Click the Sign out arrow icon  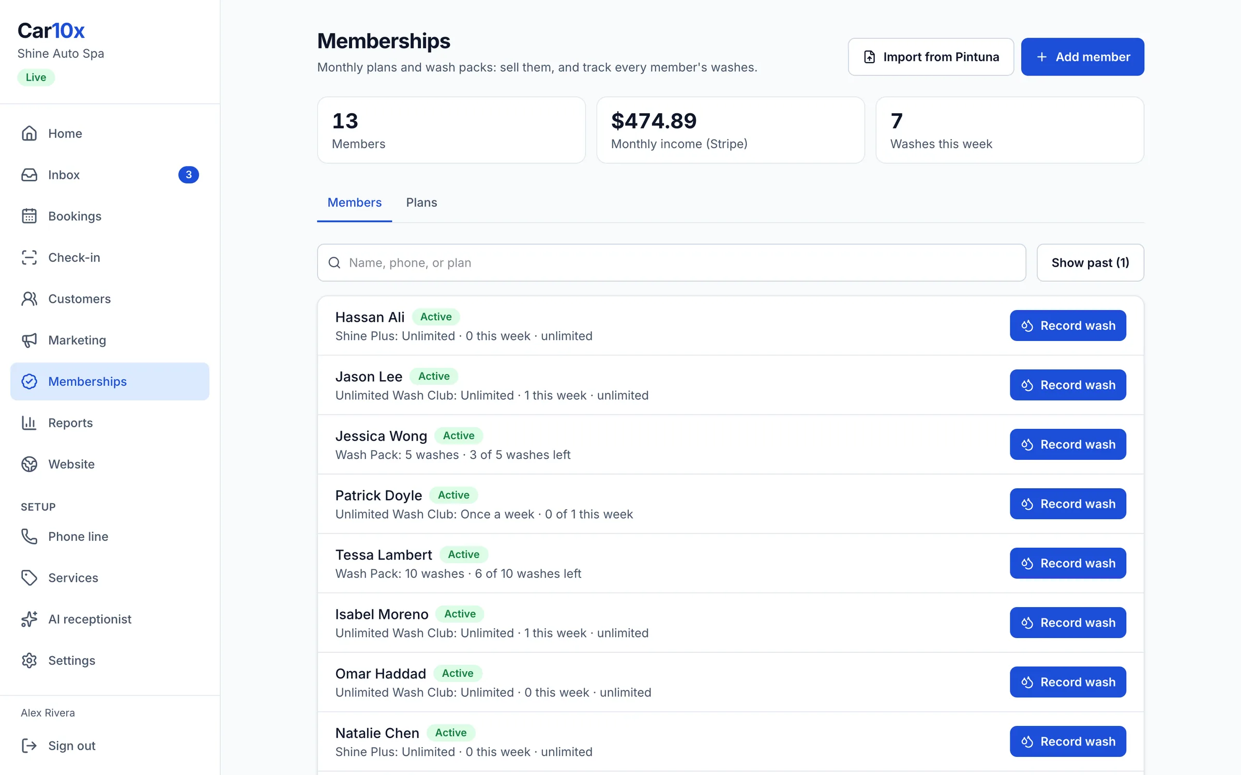click(29, 746)
